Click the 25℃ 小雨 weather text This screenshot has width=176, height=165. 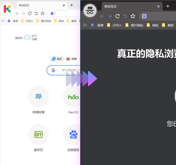[34, 37]
